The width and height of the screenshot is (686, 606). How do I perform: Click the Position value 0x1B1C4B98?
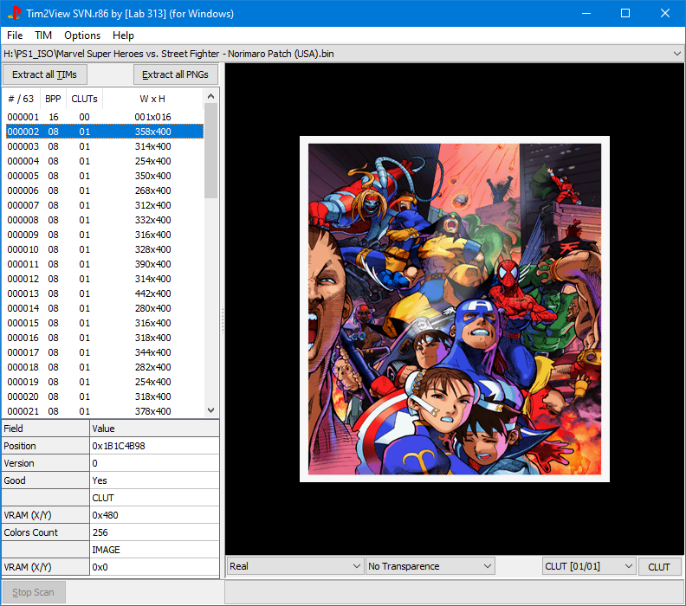coord(154,446)
